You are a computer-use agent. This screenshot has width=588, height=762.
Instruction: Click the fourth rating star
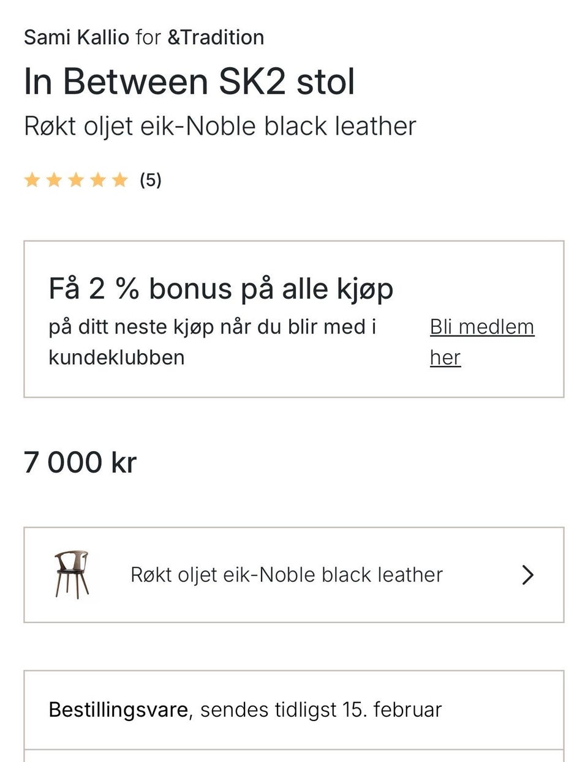coord(98,180)
